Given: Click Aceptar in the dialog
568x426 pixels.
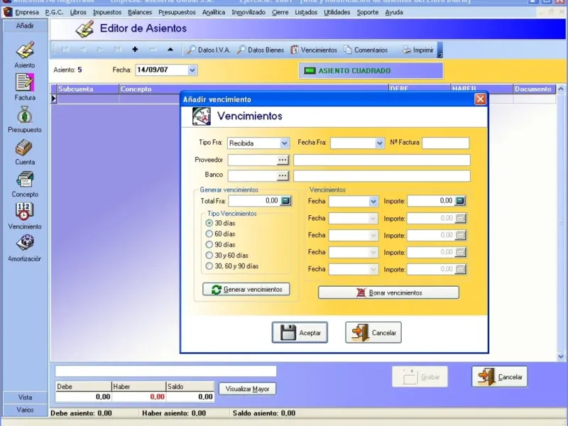Looking at the screenshot, I should 300,332.
